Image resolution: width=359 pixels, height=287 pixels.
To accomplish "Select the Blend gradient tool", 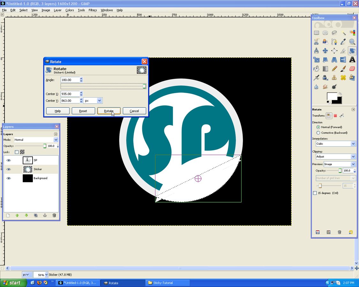I will [x=325, y=69].
